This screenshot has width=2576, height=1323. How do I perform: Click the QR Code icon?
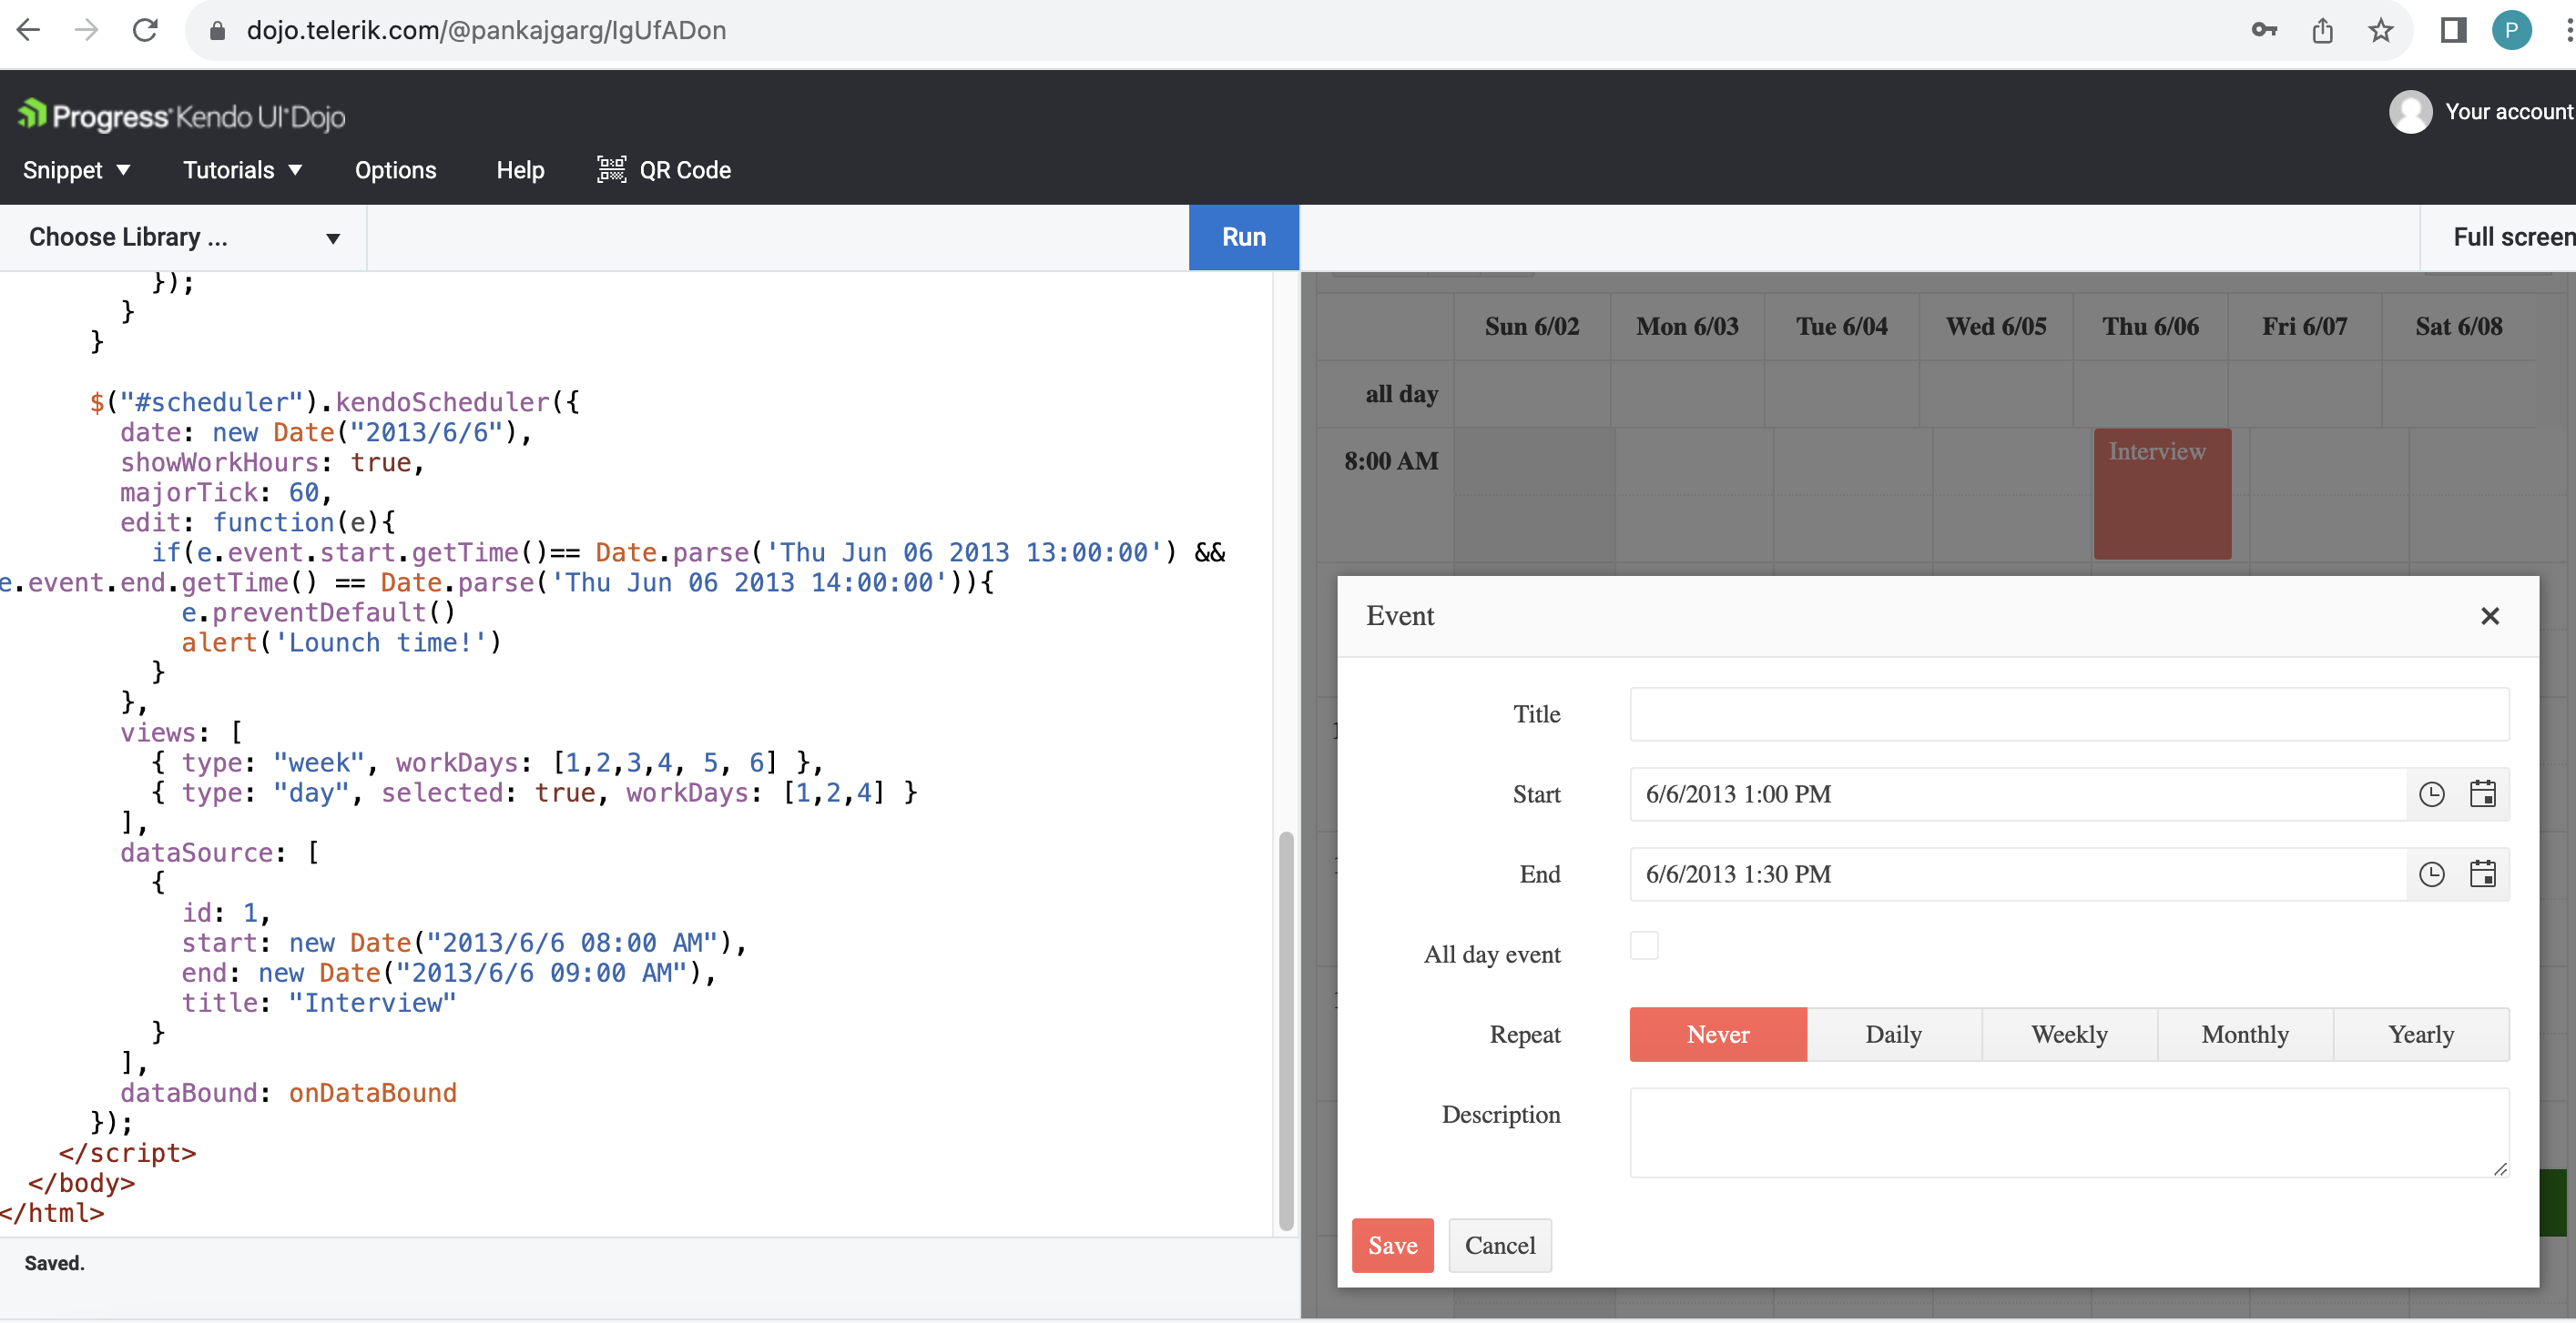(611, 170)
